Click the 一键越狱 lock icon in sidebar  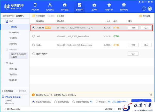(7, 49)
